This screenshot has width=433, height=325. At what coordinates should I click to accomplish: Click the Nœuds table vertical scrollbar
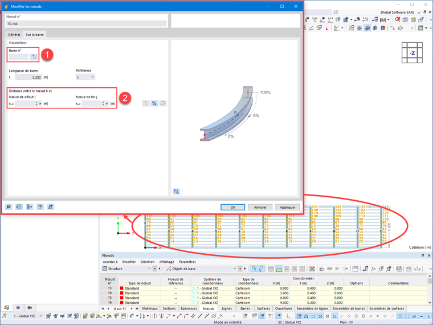click(x=430, y=290)
